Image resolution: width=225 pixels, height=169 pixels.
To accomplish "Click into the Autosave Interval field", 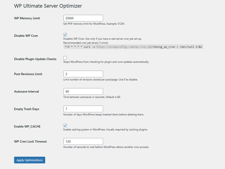I will click(x=83, y=92).
